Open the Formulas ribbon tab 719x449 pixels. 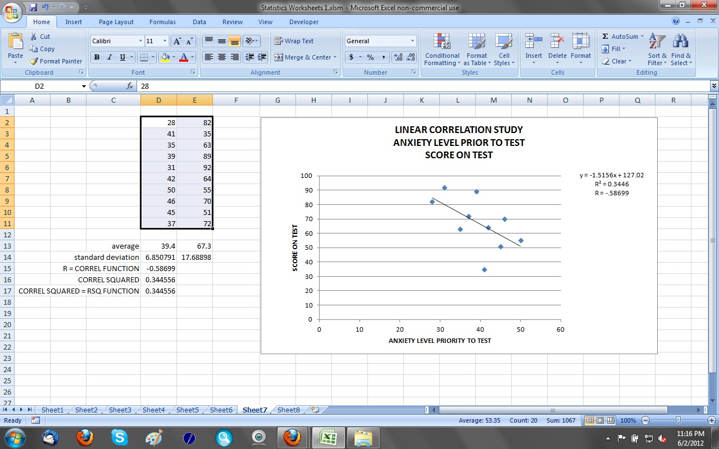162,22
